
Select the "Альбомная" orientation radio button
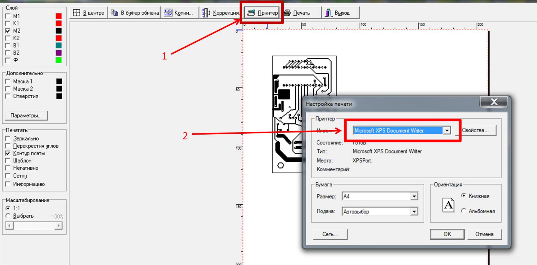464,211
